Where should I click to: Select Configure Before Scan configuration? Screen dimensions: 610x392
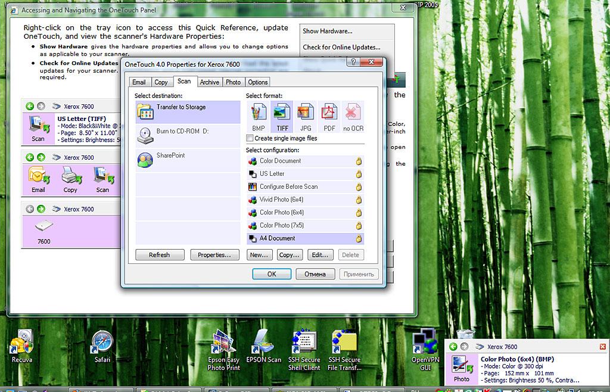click(x=306, y=186)
